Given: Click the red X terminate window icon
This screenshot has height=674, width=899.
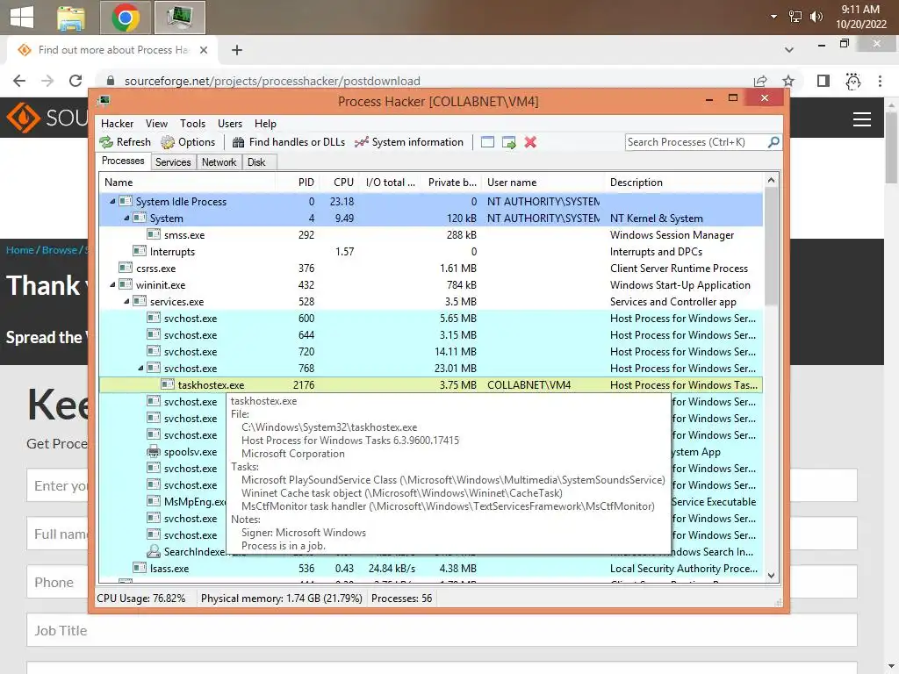Looking at the screenshot, I should [530, 142].
